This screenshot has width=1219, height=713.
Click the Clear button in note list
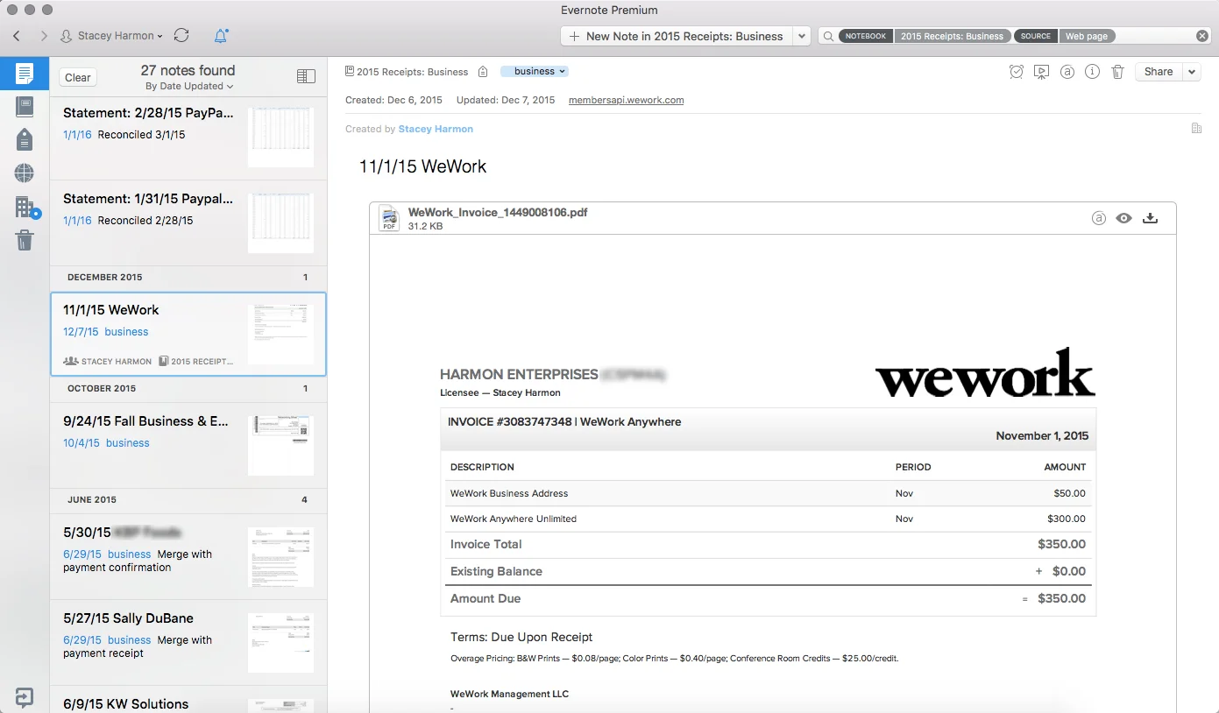78,77
